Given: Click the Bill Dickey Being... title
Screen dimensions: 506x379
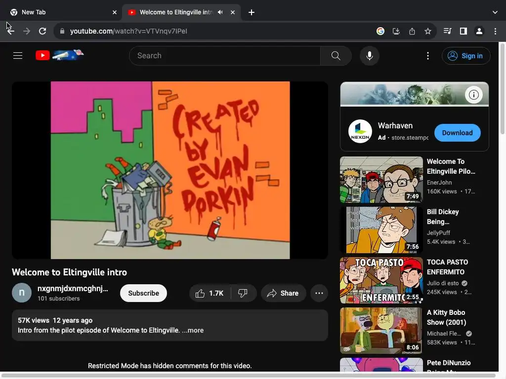Looking at the screenshot, I should (x=443, y=217).
